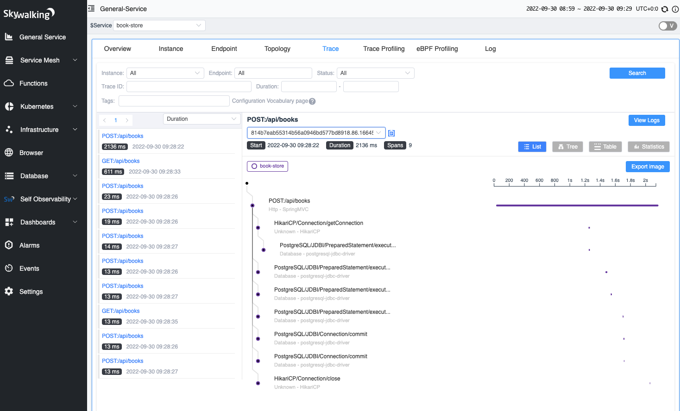Switch to the Topology tab
680x411 pixels.
[277, 49]
